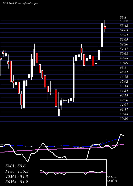This screenshot has height=186, width=133.
Task: Click the 41.17 price level label
Action: [x=124, y=109]
